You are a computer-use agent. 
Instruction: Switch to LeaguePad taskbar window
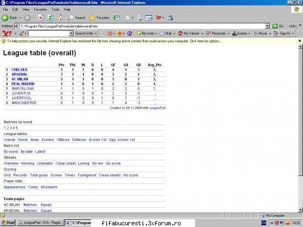coord(40,223)
